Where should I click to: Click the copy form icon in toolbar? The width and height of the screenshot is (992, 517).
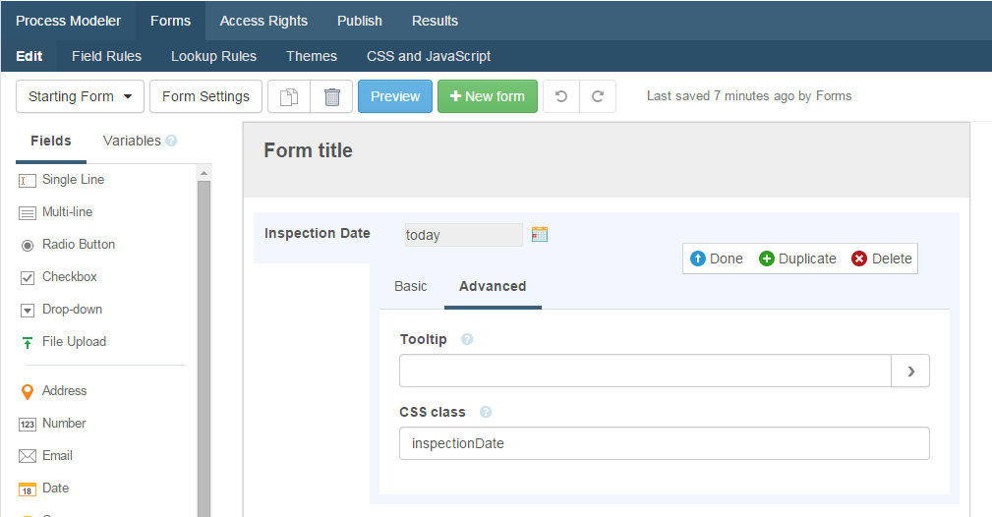(x=289, y=96)
